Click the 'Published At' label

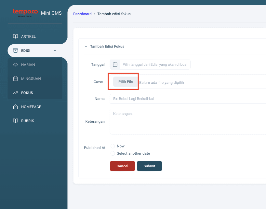pyautogui.click(x=95, y=148)
